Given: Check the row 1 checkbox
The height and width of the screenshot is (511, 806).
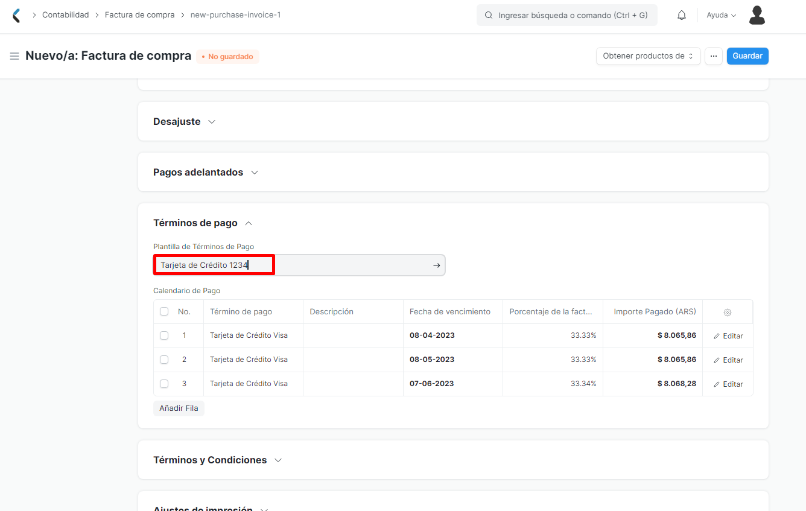Looking at the screenshot, I should tap(164, 335).
